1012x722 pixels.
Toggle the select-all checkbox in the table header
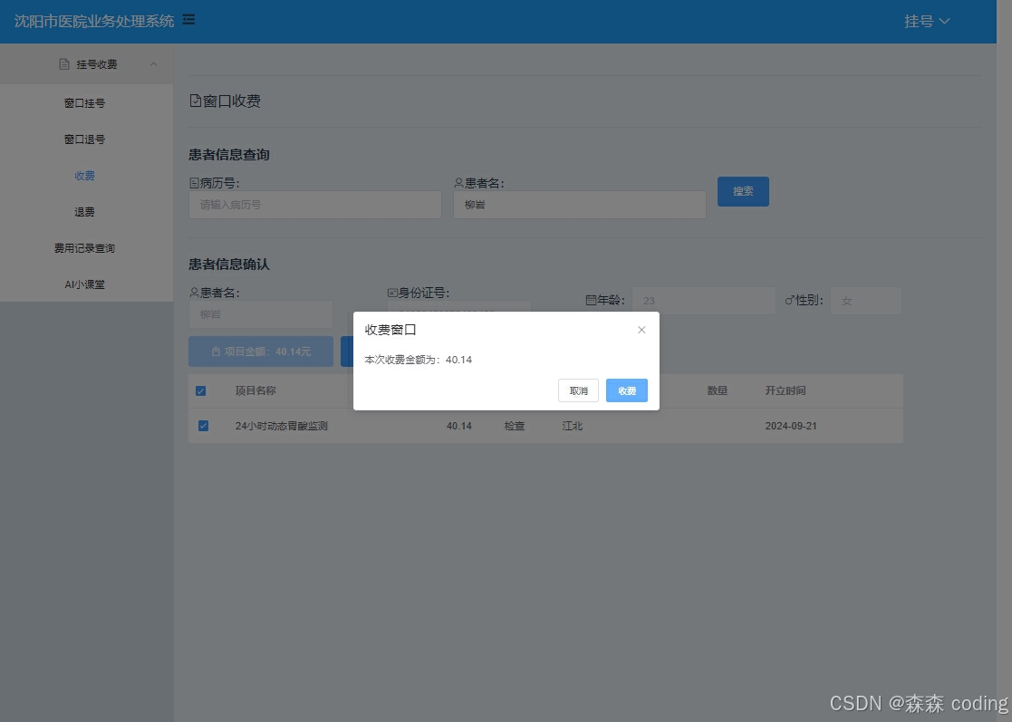pos(201,390)
